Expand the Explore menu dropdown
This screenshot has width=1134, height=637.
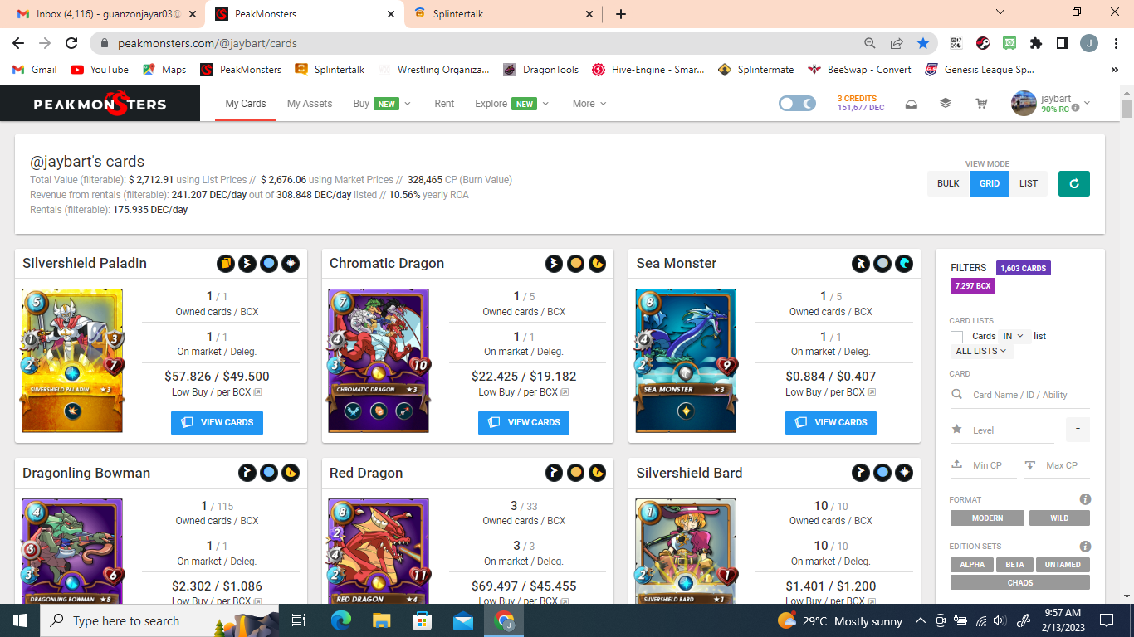click(x=511, y=104)
